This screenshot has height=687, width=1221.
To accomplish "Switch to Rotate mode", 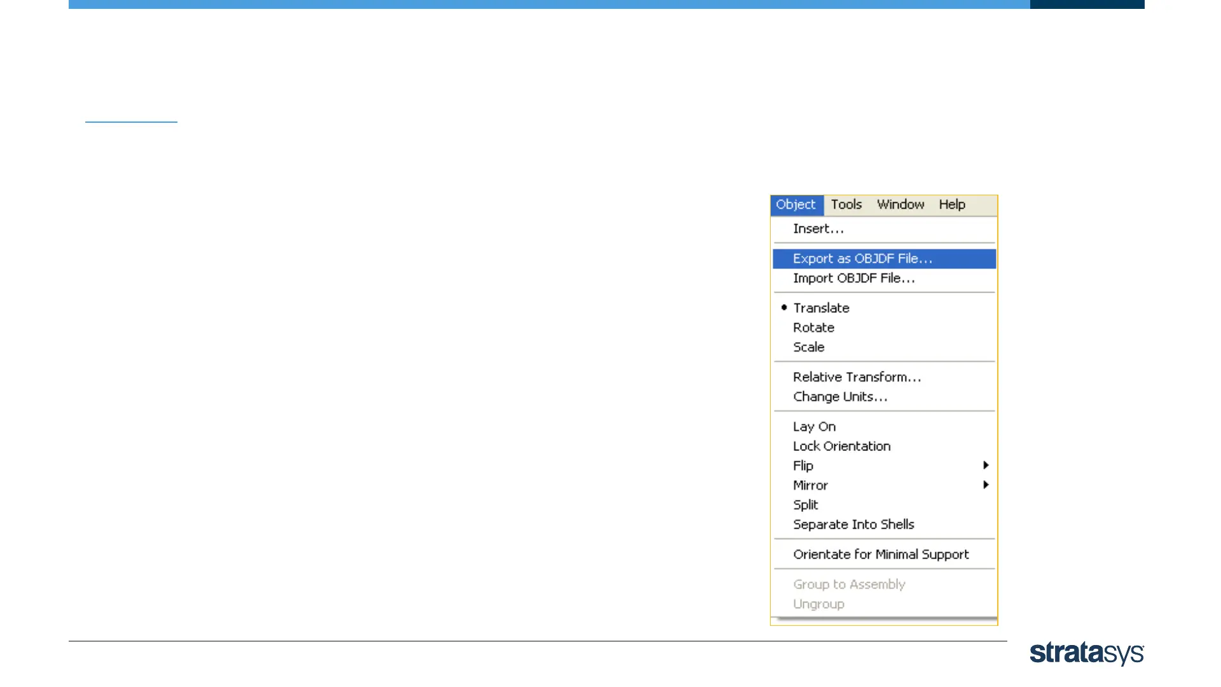I will pos(813,328).
